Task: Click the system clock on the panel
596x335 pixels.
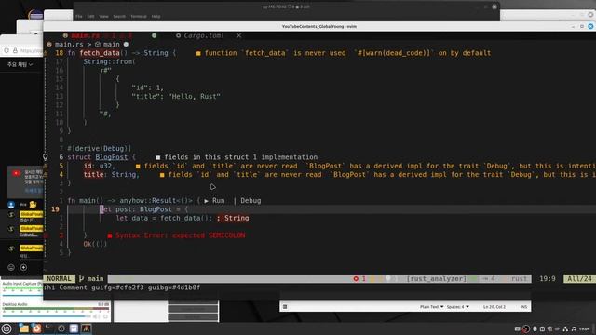Action: tap(585, 328)
